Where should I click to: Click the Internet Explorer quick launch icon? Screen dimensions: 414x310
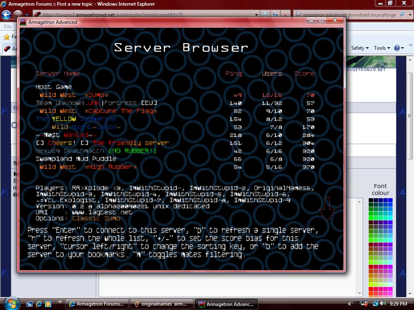tap(39, 304)
